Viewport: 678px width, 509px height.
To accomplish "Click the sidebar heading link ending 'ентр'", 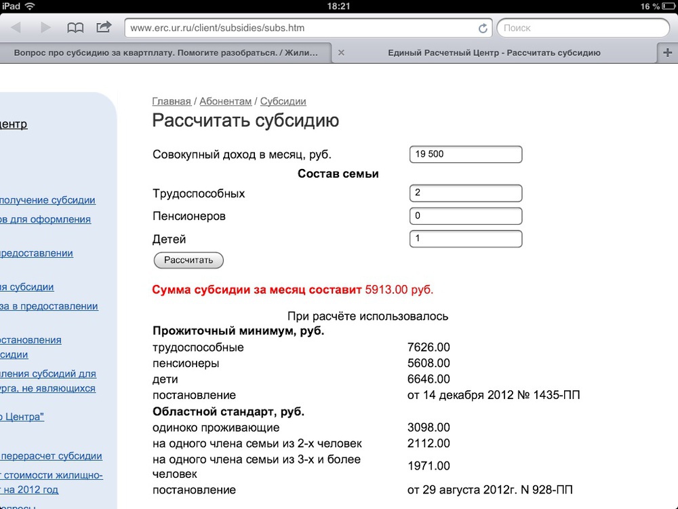I will (x=14, y=124).
